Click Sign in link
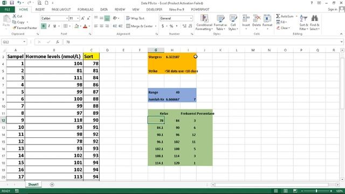The image size is (345, 194). [x=333, y=10]
